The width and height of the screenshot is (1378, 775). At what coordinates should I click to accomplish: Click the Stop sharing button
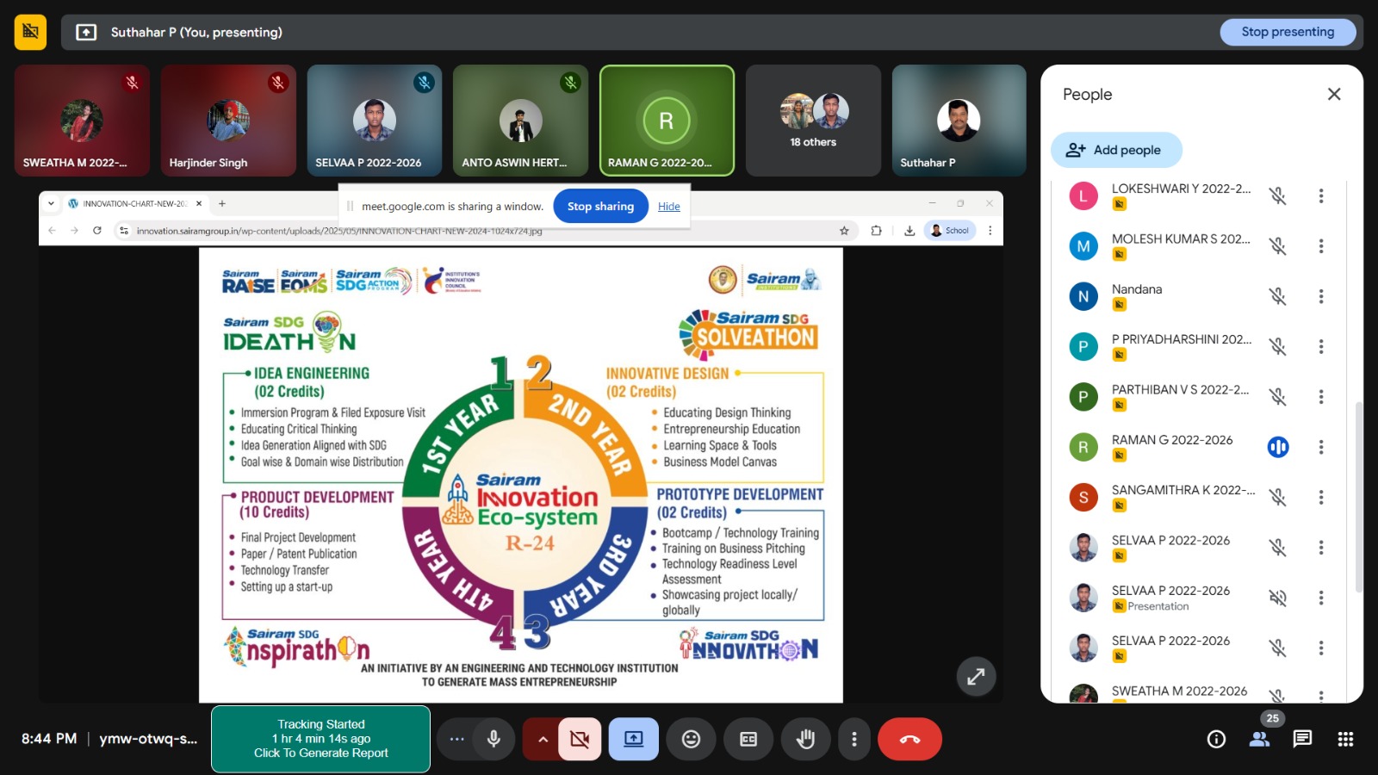point(600,207)
